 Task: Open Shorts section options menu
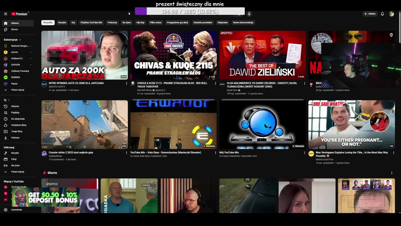coord(392,173)
